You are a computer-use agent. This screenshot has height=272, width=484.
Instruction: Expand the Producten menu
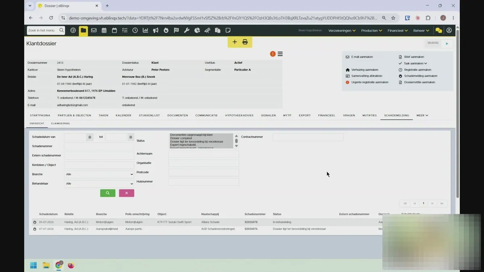point(371,31)
